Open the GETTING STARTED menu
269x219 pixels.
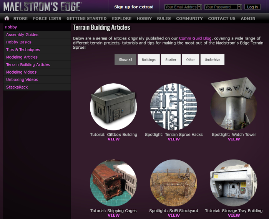tap(86, 18)
